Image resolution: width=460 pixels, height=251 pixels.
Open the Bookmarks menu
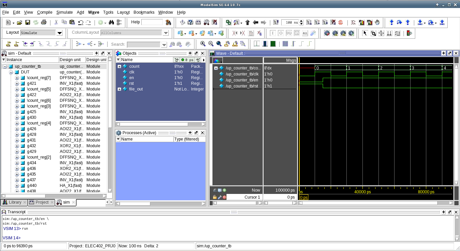[144, 12]
